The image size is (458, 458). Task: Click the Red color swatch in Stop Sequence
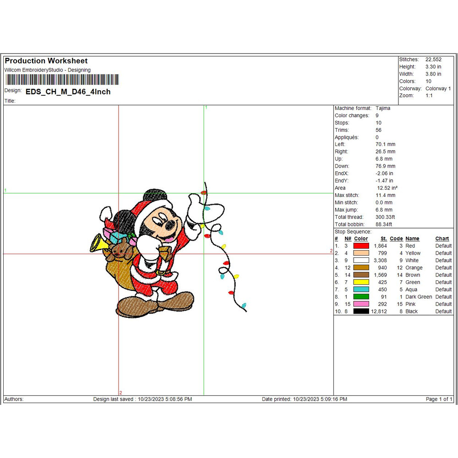[361, 246]
